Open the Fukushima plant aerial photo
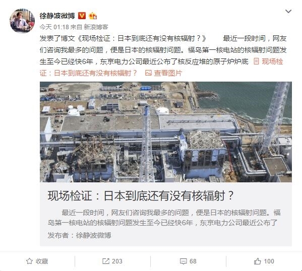Viewport: 302px width, 271px height. click(x=166, y=132)
